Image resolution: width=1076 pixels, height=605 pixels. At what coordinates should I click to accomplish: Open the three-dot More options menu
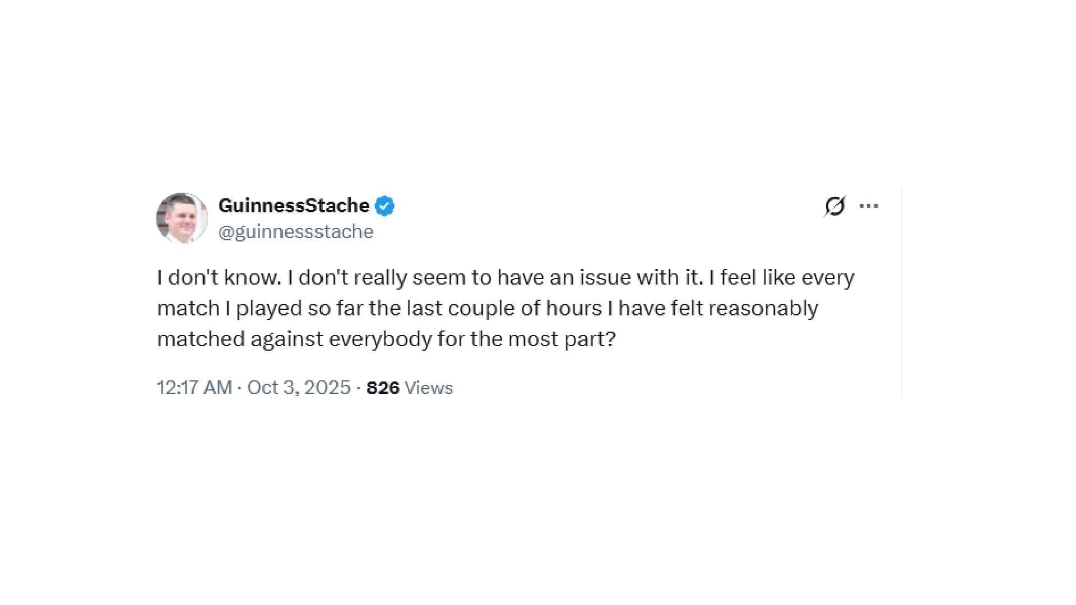(x=869, y=206)
